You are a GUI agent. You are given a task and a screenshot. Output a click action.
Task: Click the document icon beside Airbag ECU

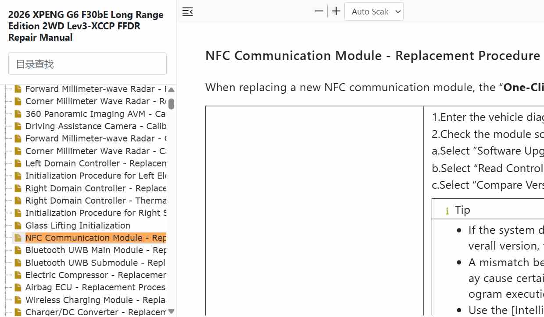tap(18, 287)
